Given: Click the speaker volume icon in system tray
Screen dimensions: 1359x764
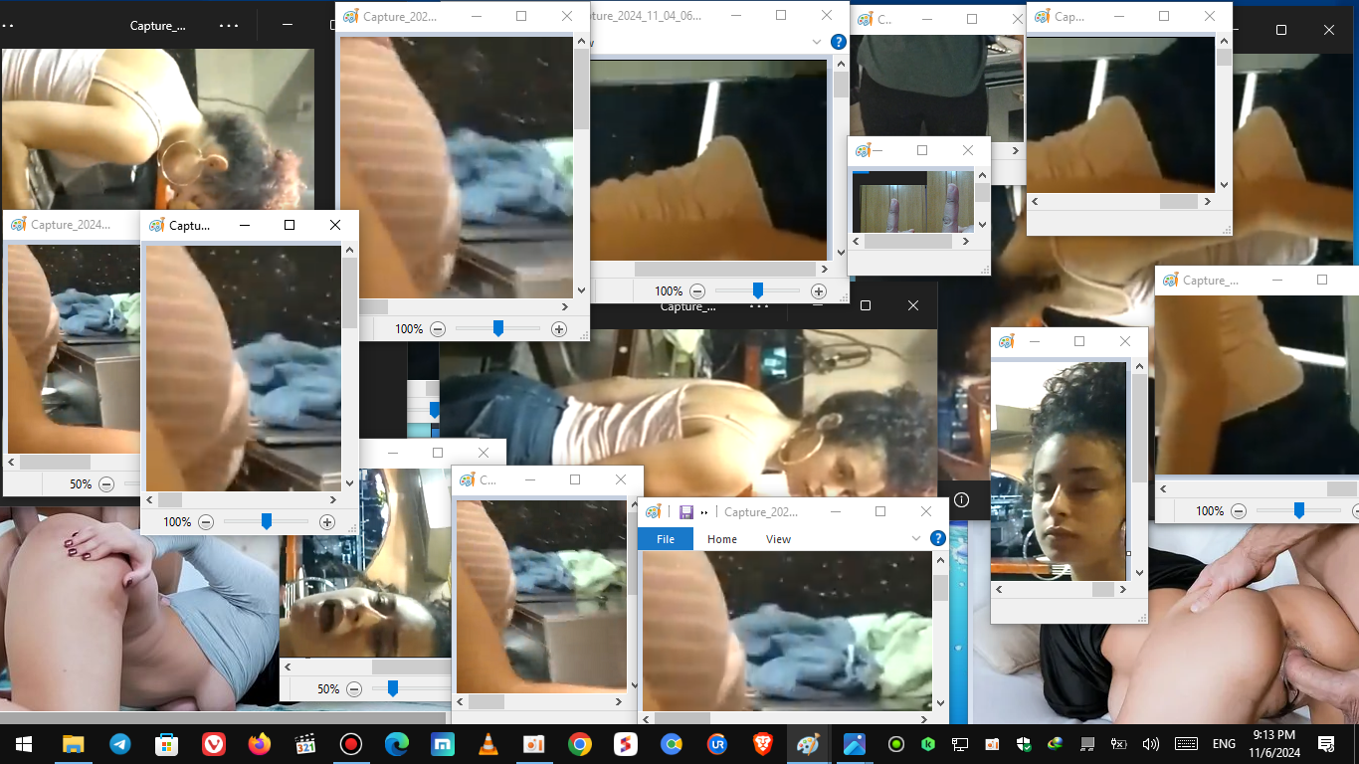Looking at the screenshot, I should [1151, 744].
